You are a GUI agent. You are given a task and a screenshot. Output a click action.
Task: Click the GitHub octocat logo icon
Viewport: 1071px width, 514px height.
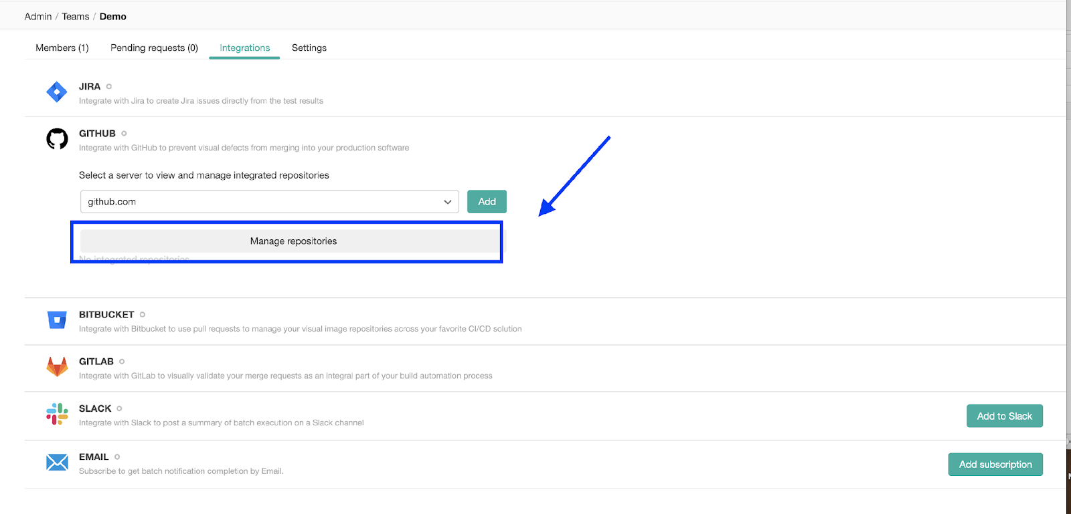(x=57, y=139)
